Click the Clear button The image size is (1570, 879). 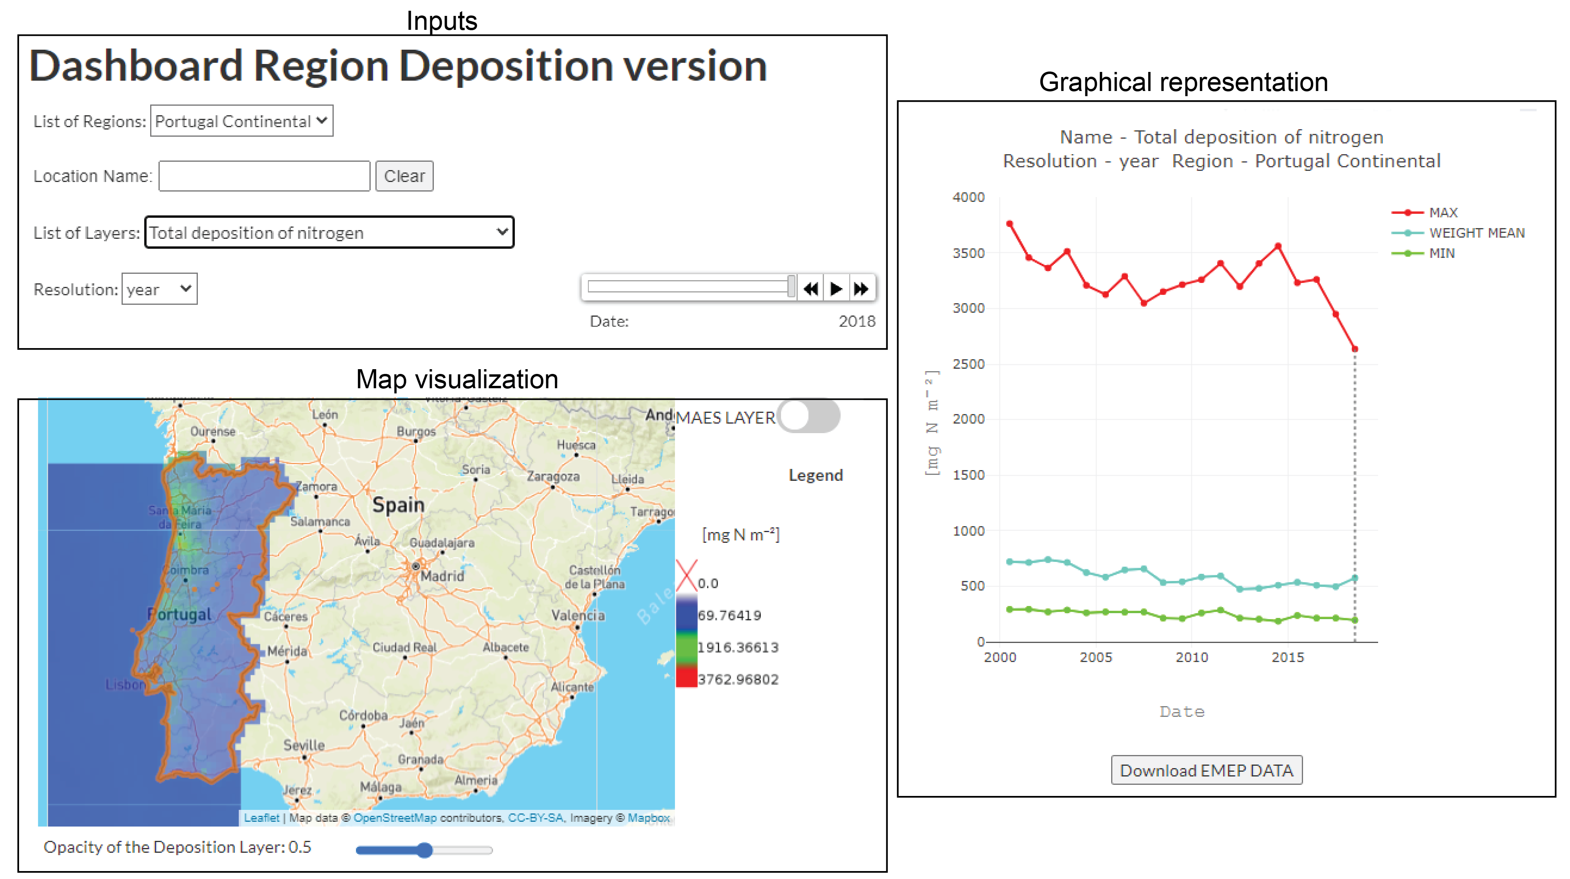pyautogui.click(x=404, y=176)
